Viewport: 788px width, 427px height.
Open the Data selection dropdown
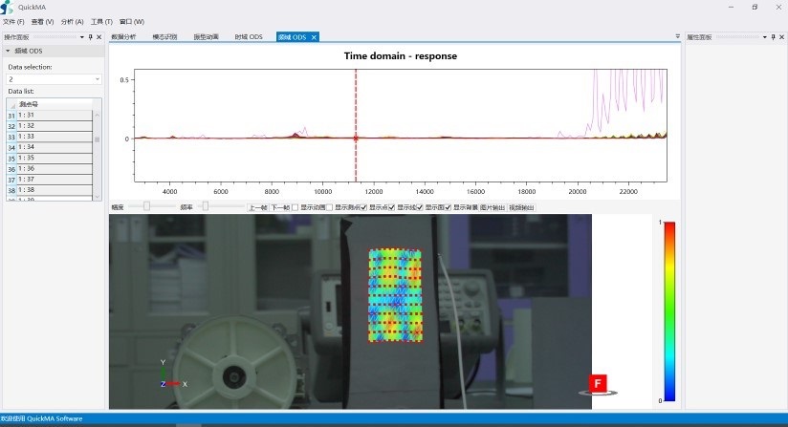(54, 79)
